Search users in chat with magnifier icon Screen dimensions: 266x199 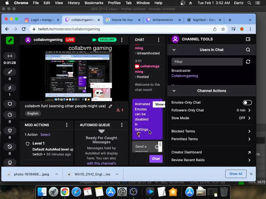[x=248, y=50]
